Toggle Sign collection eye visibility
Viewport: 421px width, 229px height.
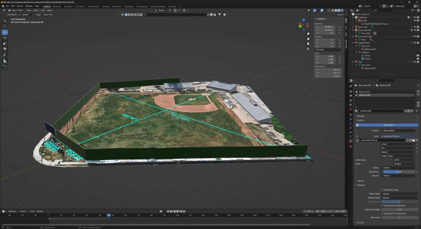415,62
